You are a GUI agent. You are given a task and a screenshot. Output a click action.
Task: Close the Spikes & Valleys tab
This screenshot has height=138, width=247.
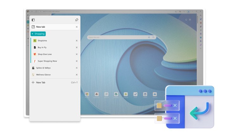(x=77, y=68)
